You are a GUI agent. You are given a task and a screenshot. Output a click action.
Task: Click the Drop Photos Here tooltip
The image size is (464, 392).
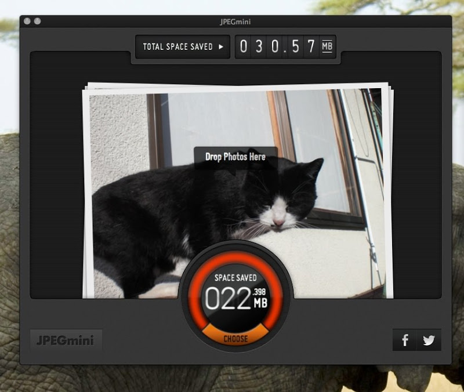pos(235,157)
